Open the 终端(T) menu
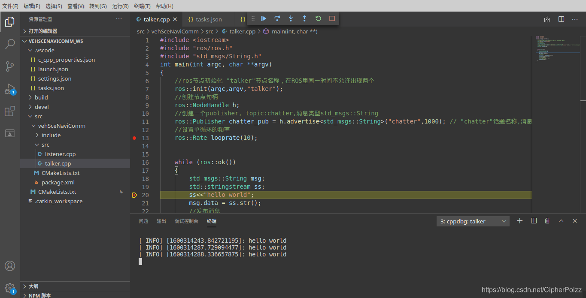Viewport: 586px width, 298px height. tap(143, 6)
